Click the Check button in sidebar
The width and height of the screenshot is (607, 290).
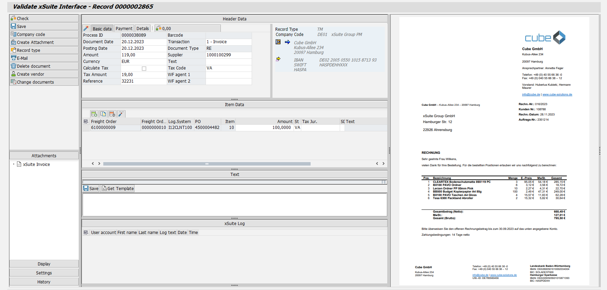(x=44, y=18)
